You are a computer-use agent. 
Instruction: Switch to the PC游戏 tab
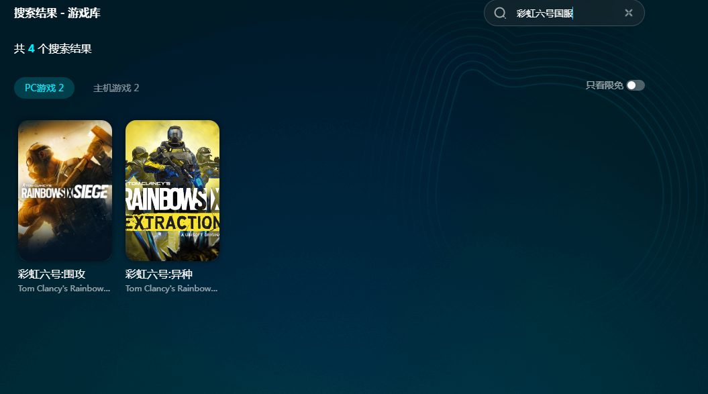pyautogui.click(x=44, y=88)
